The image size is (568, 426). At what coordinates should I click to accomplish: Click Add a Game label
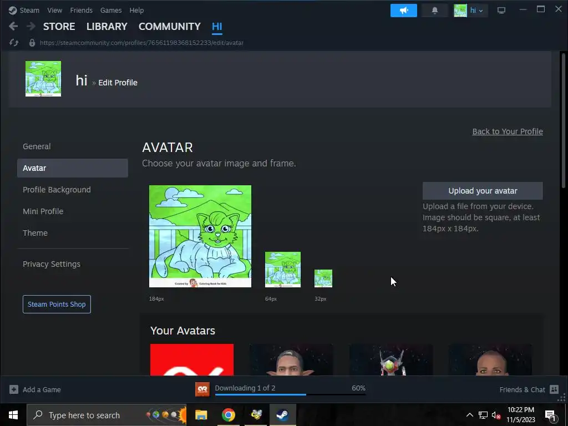click(x=42, y=390)
